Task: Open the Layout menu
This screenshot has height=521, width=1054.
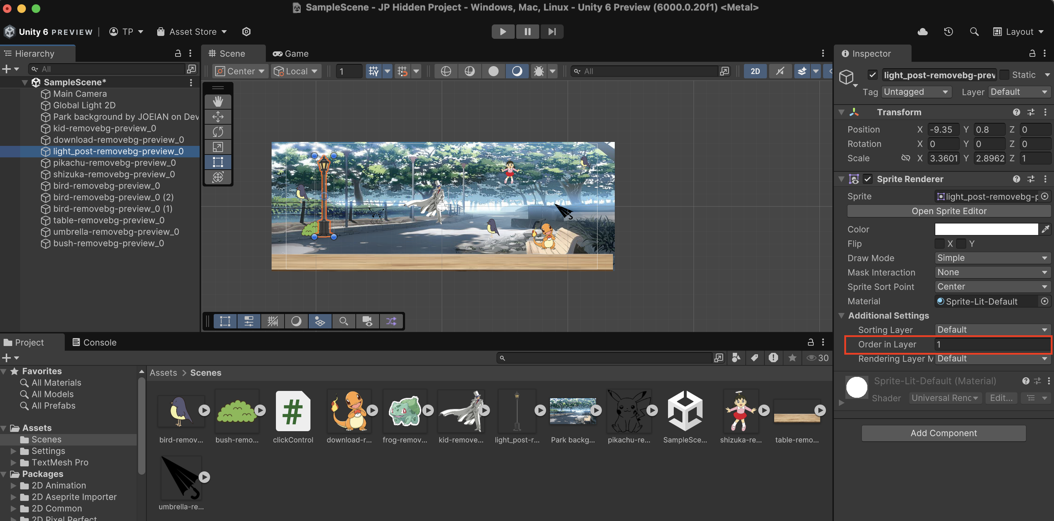Action: (1018, 32)
